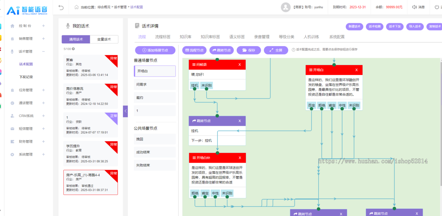Click the 添加场景节点 button
Image resolution: width=442 pixels, height=216 pixels.
(x=155, y=50)
